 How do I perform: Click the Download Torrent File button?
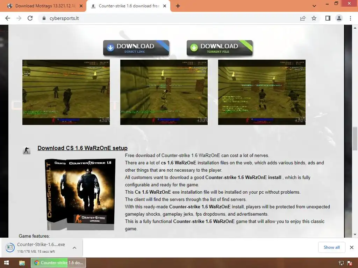[220, 48]
